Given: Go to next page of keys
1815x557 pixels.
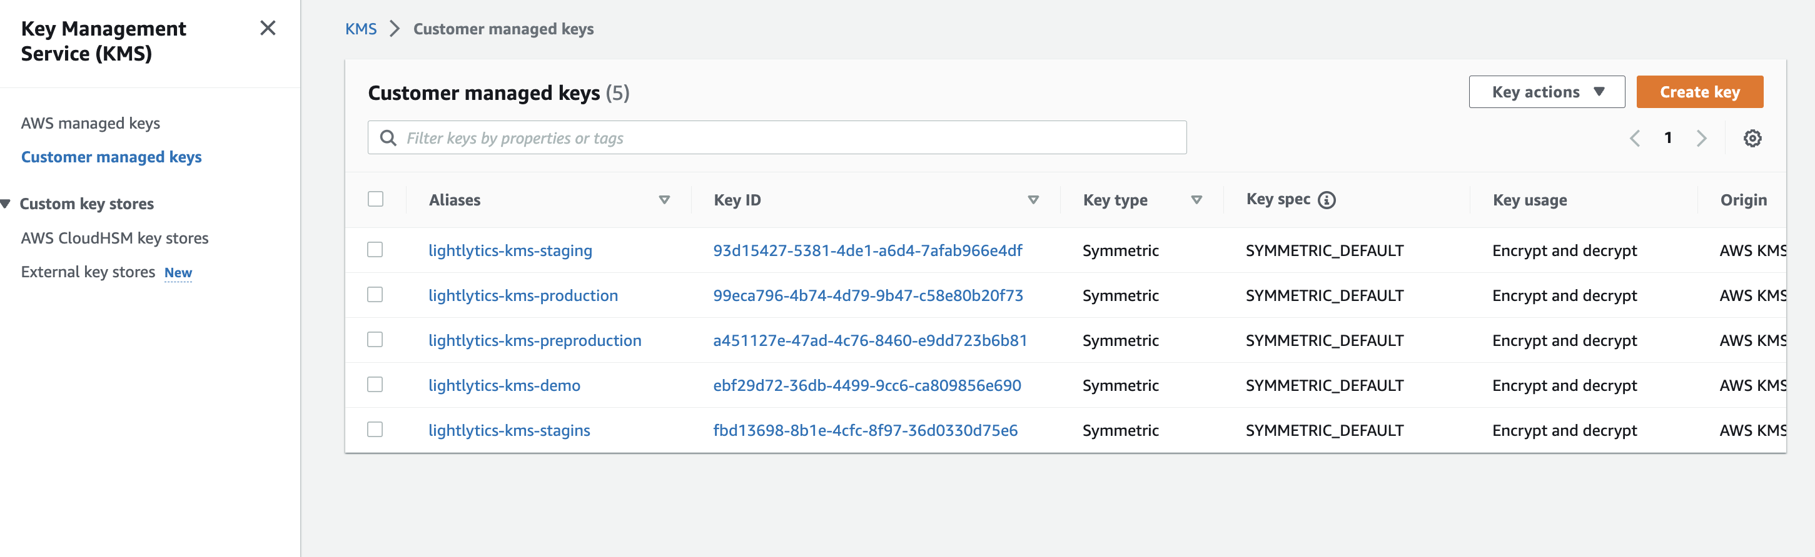Looking at the screenshot, I should click(x=1702, y=139).
